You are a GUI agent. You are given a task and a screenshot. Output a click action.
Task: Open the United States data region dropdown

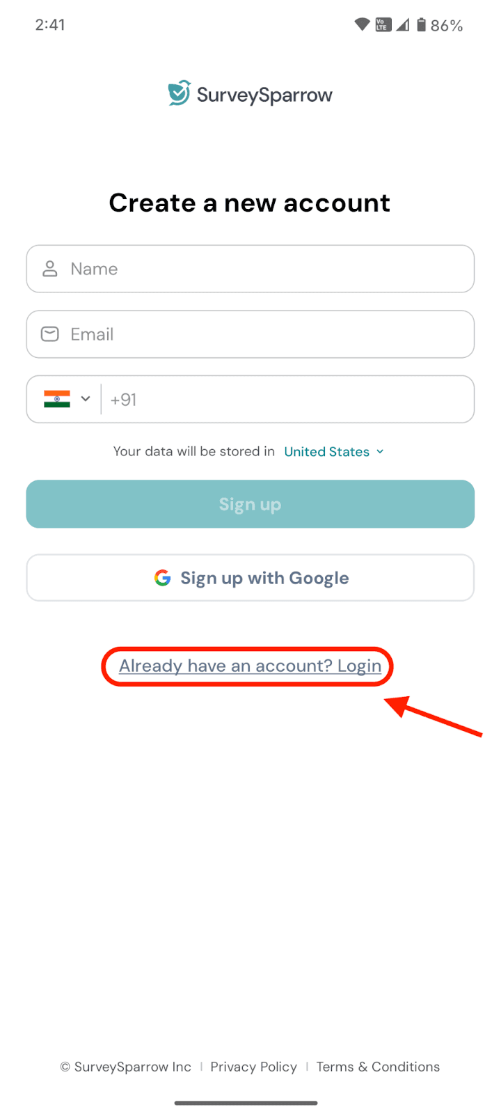click(327, 452)
